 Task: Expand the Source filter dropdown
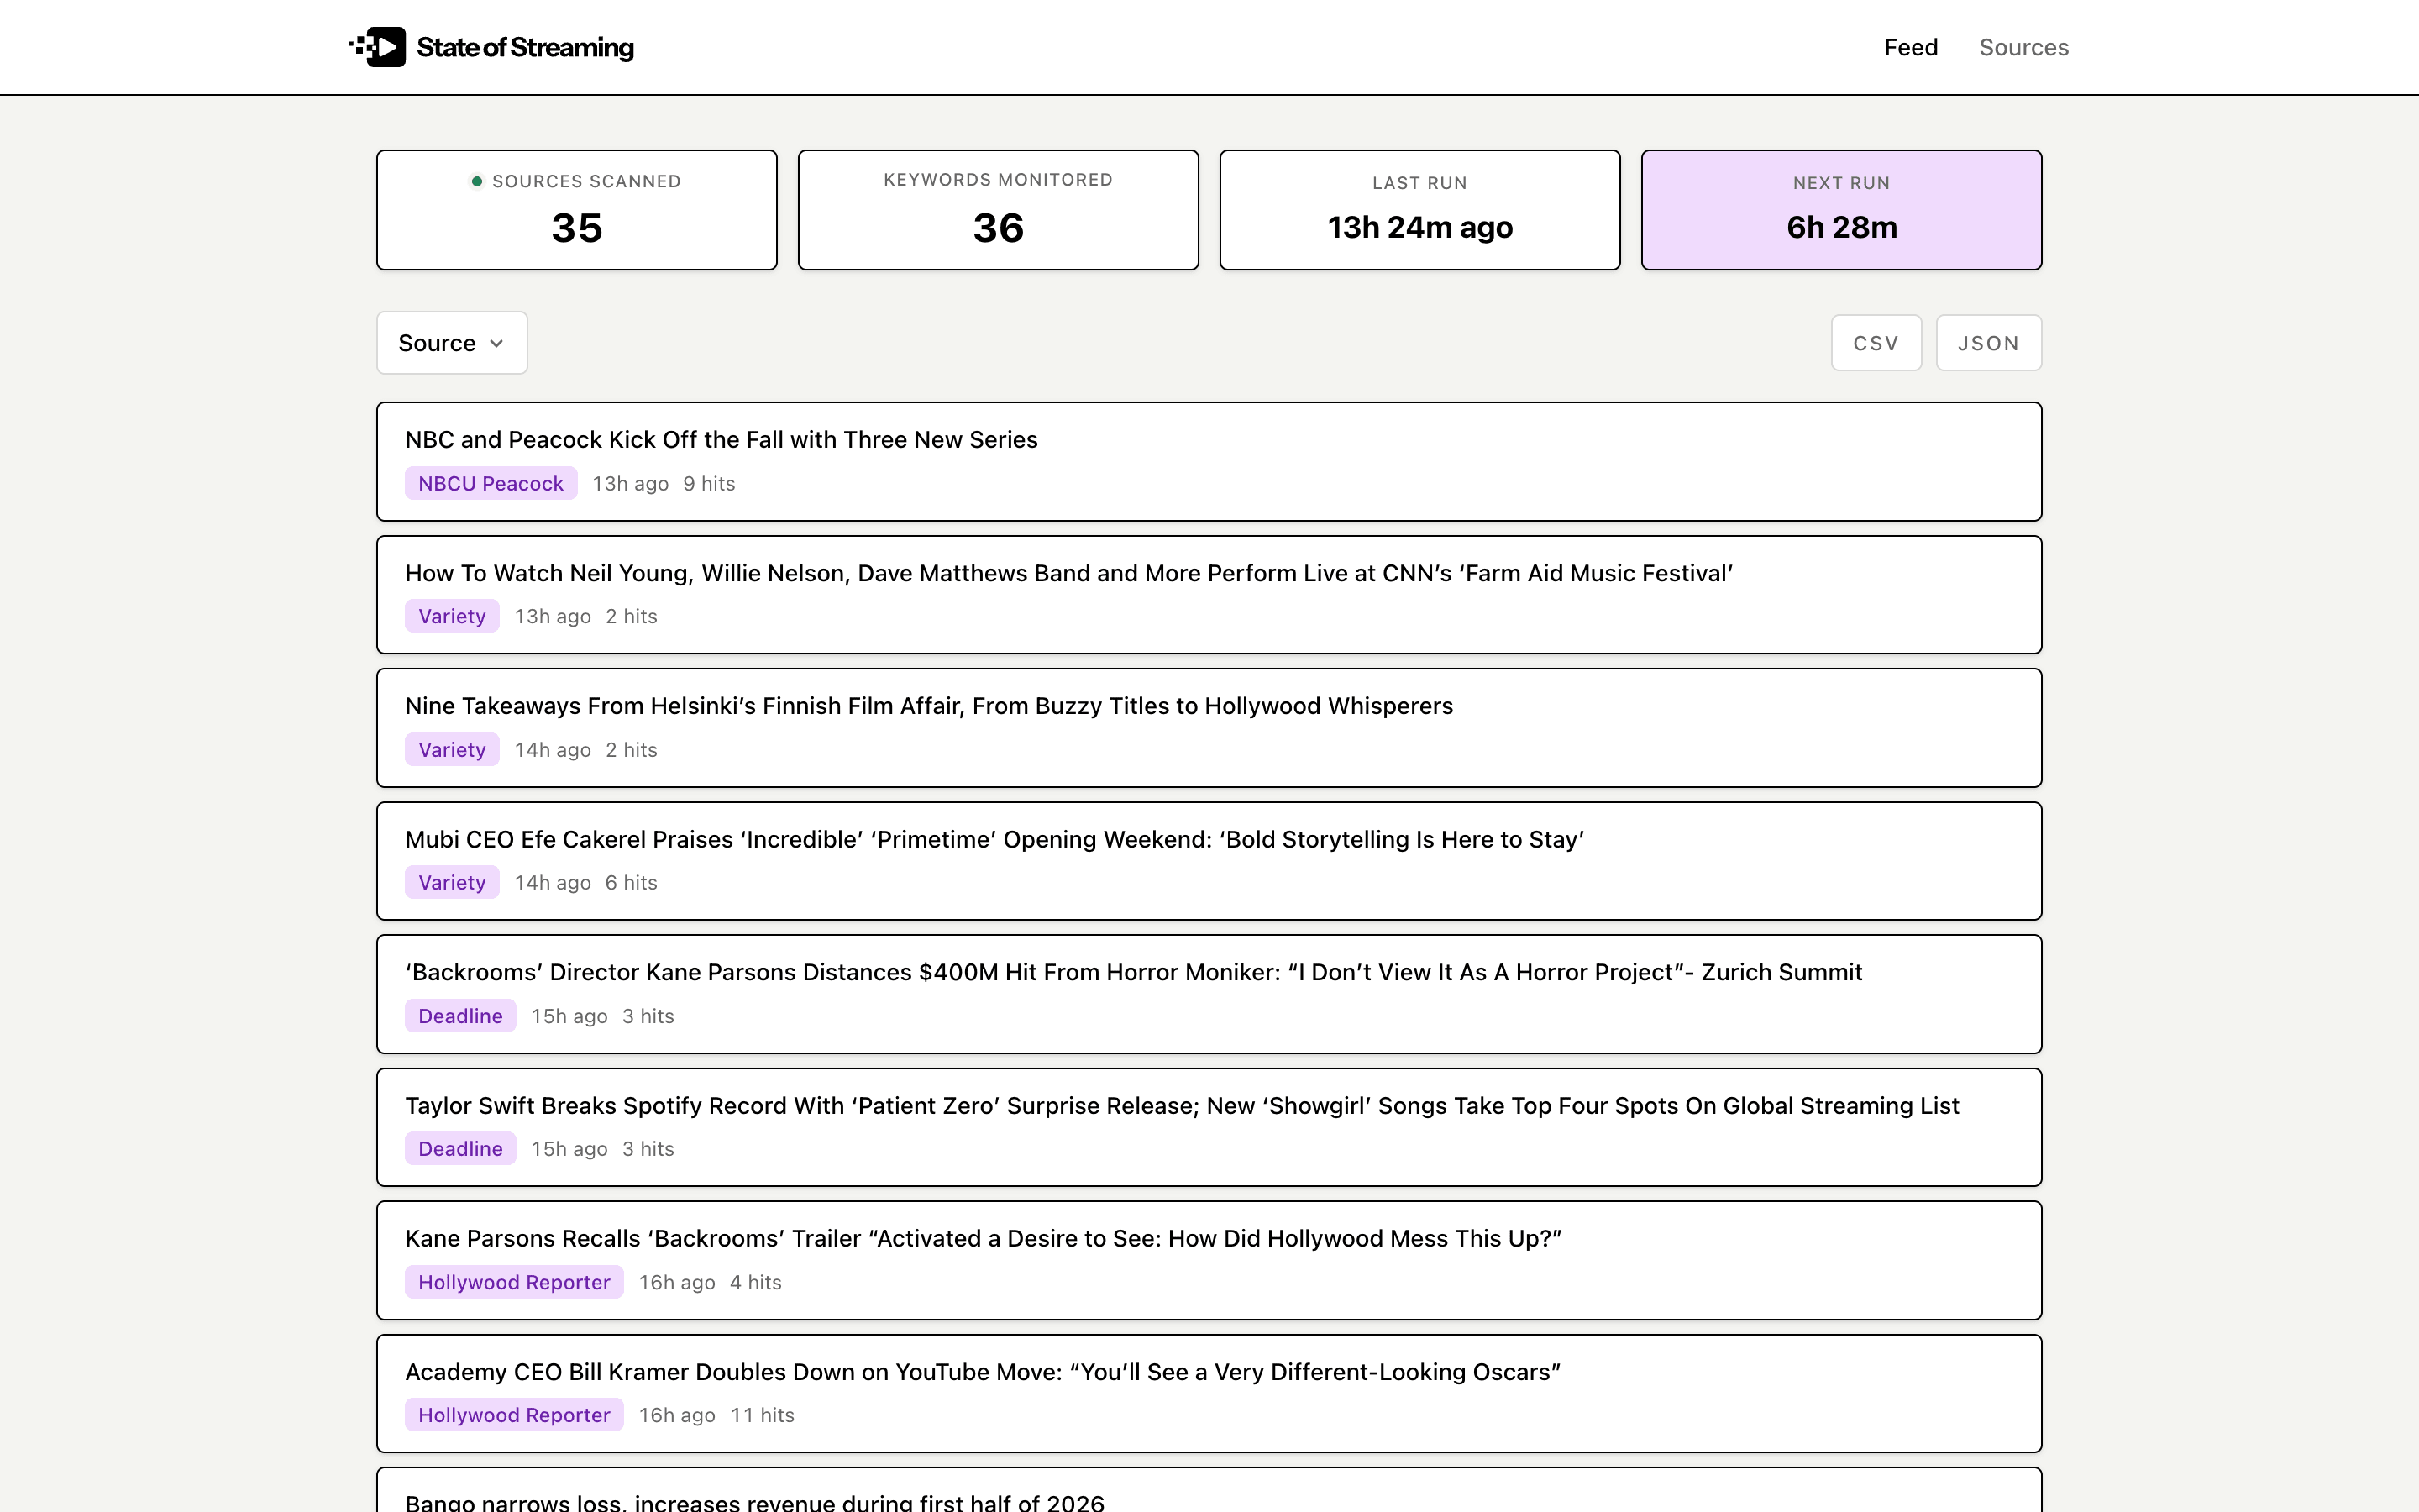click(452, 343)
